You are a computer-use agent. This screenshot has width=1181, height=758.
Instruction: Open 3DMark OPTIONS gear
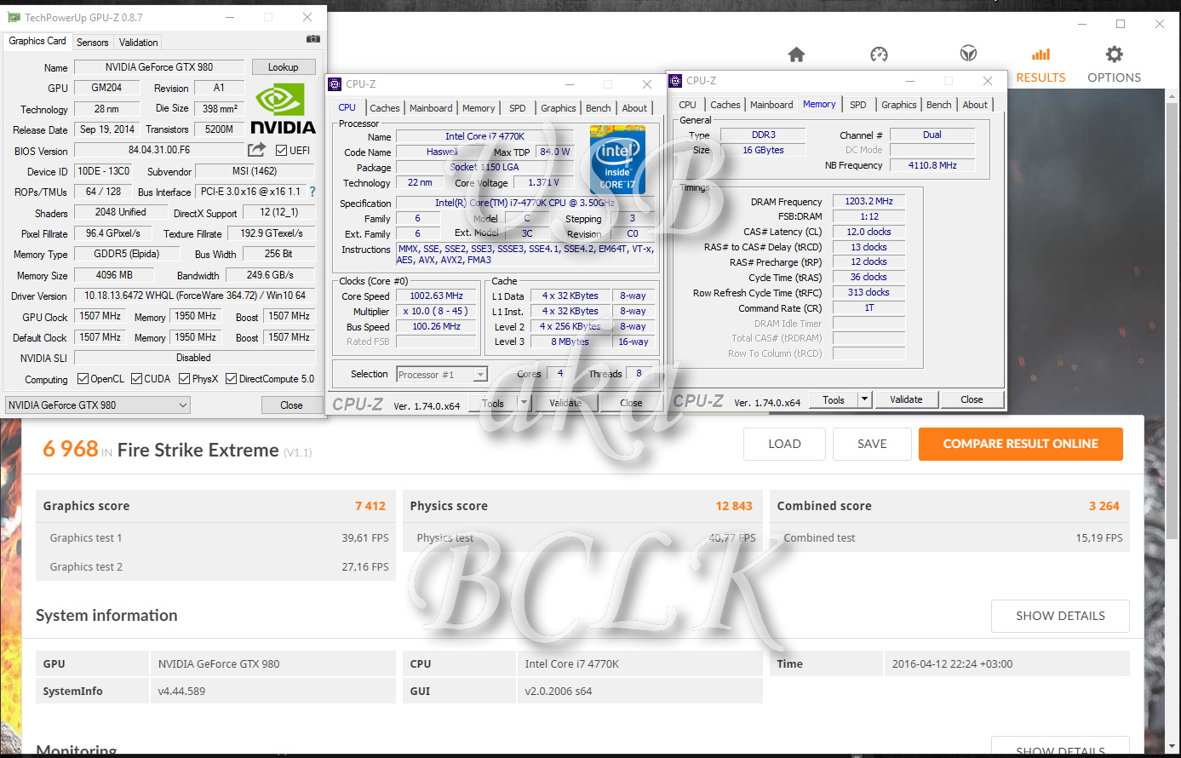tap(1114, 55)
